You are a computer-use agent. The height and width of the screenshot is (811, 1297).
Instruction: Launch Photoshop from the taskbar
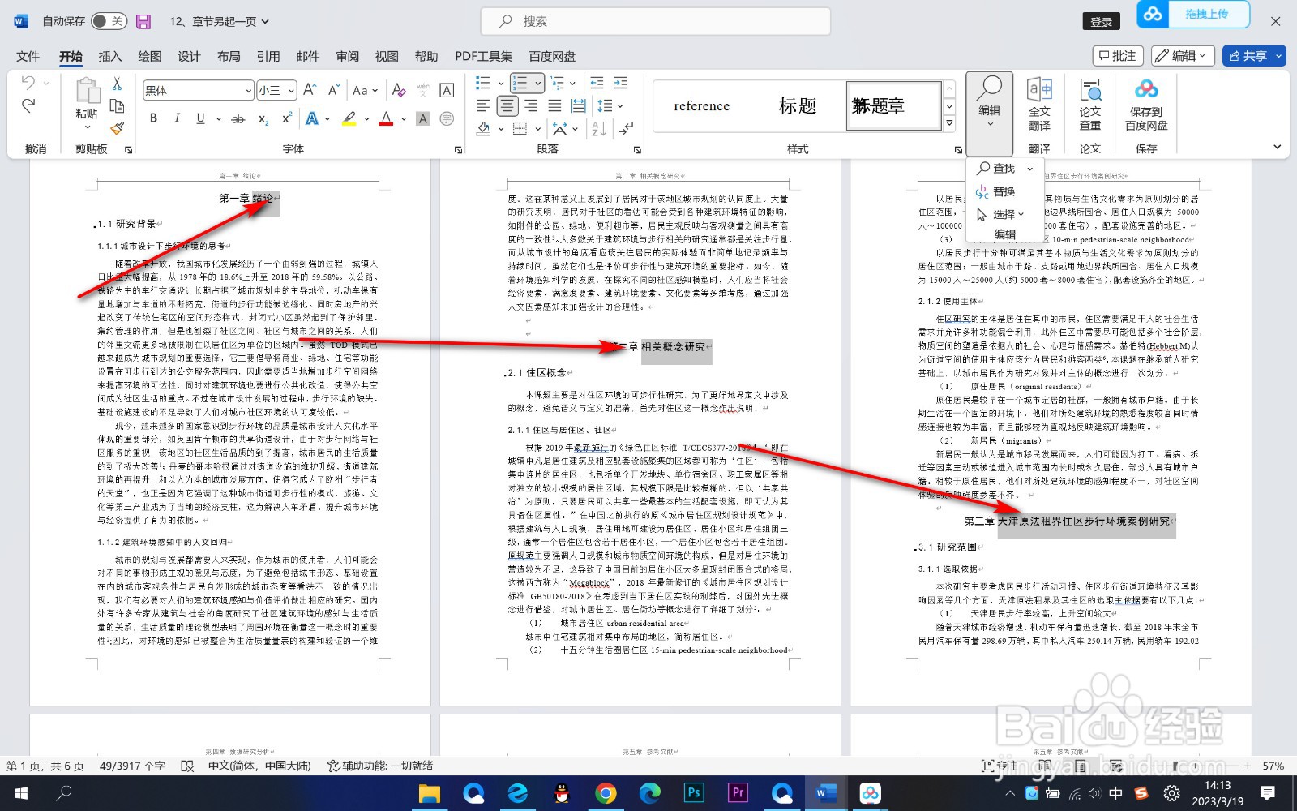tap(693, 793)
